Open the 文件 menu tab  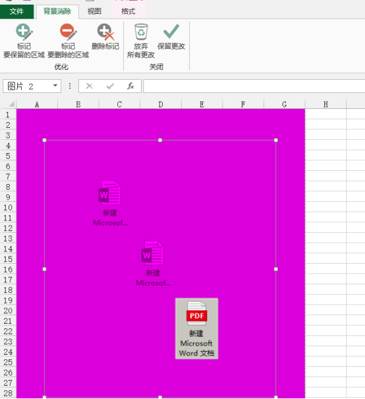pos(16,11)
